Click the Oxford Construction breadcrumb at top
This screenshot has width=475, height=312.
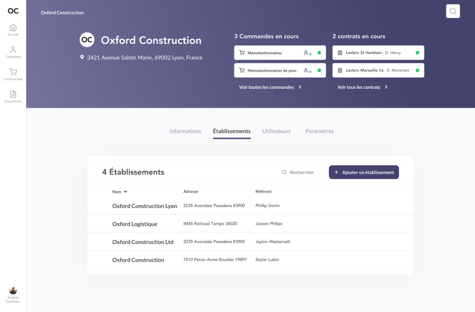pos(62,13)
